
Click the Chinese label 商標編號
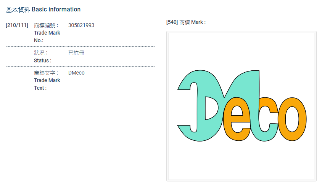click(x=46, y=25)
